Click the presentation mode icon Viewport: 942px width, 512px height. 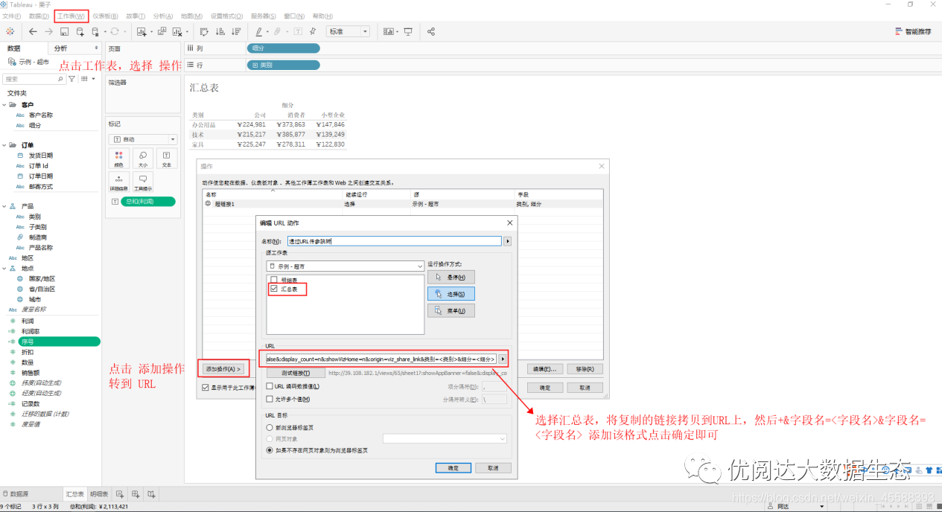point(407,31)
